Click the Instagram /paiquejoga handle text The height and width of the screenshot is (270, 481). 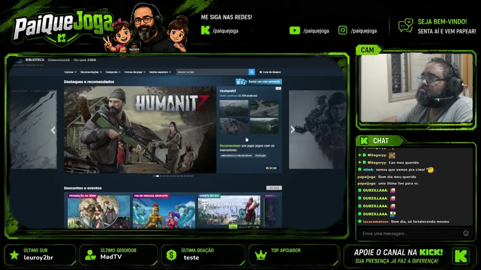click(364, 31)
